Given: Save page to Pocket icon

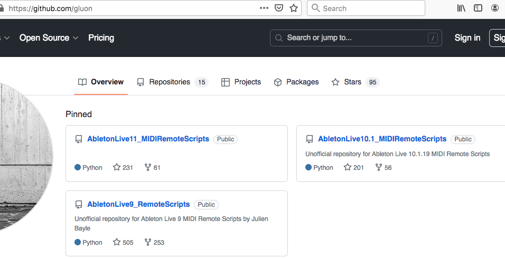Looking at the screenshot, I should 279,8.
